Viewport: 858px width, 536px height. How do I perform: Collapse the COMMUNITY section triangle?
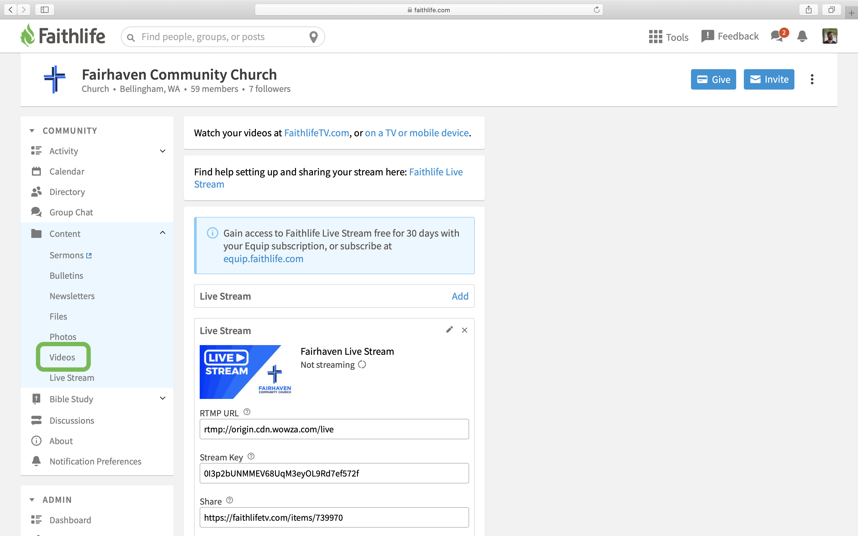32,131
